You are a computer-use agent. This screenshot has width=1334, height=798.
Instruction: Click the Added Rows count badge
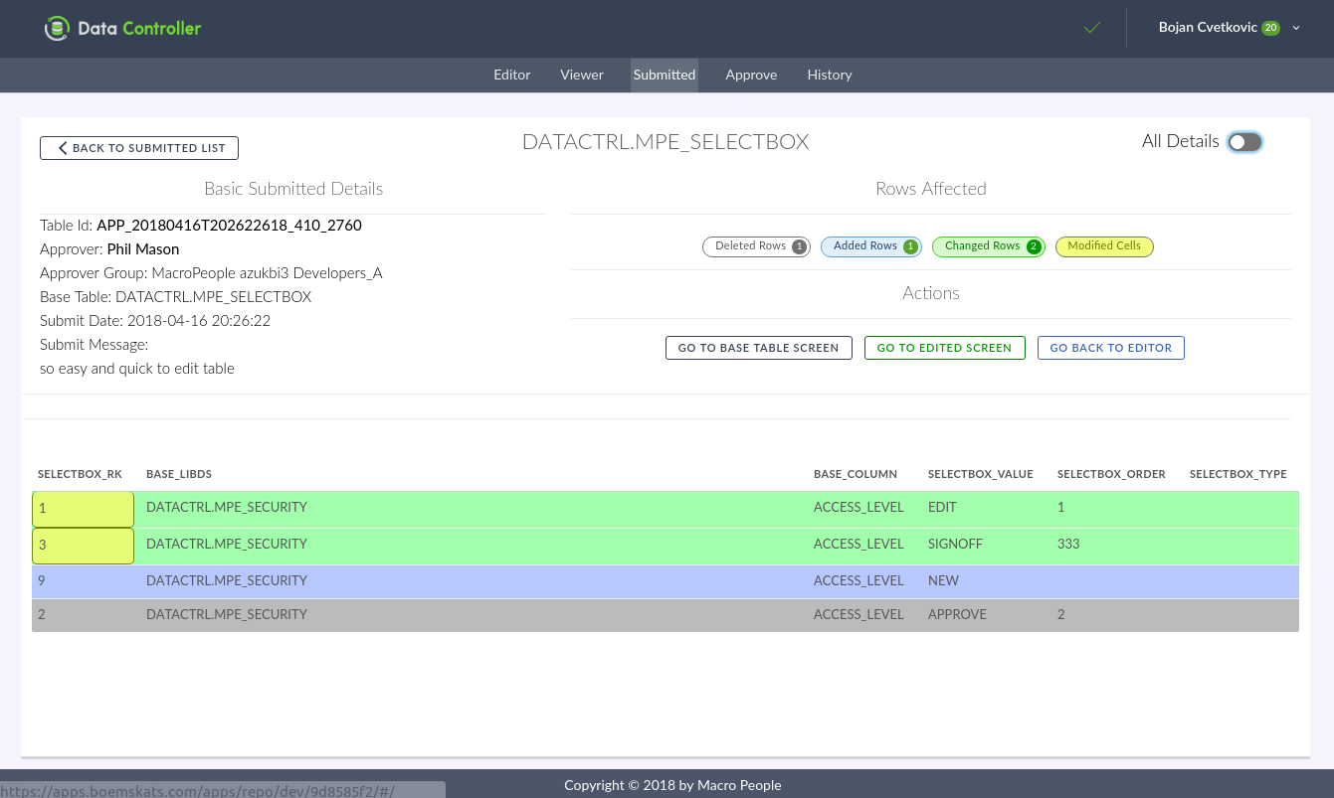click(910, 246)
